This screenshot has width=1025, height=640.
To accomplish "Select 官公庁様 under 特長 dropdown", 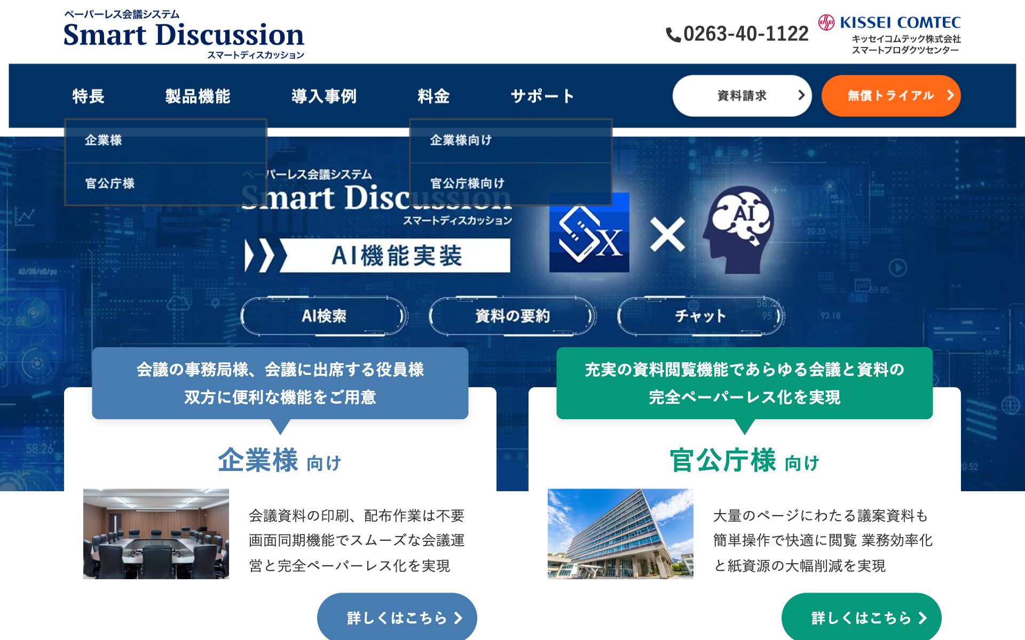I will coord(165,183).
